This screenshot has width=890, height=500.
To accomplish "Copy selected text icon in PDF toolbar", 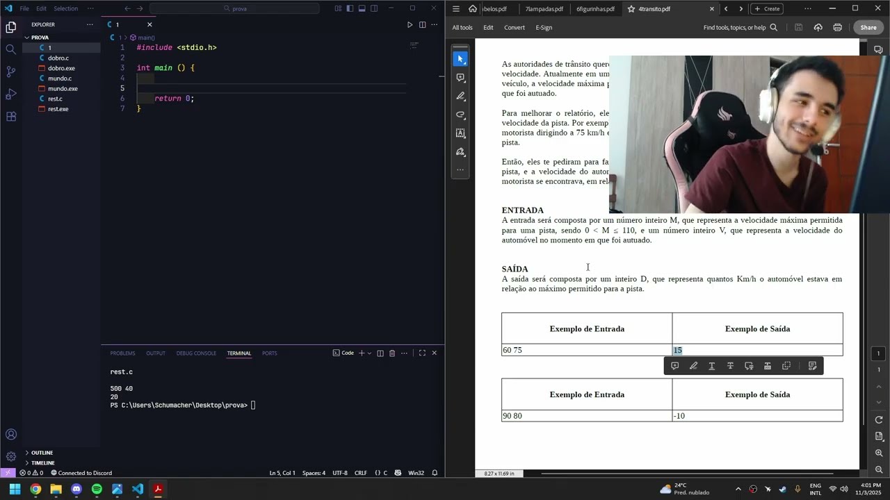I will coord(786,366).
